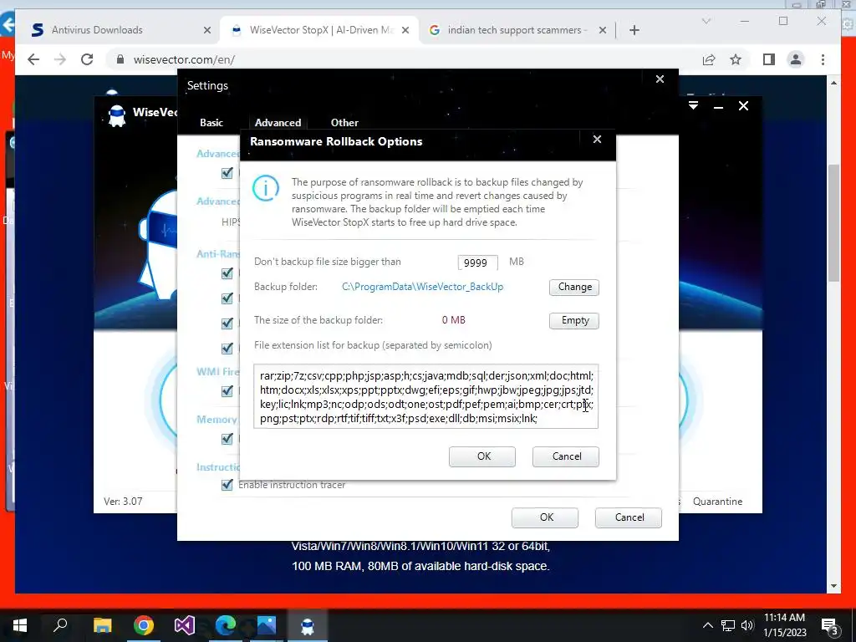Open Microsoft Edge from taskbar
This screenshot has width=856, height=642.
[x=226, y=625]
